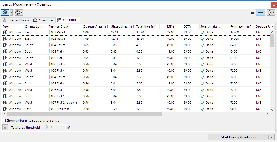Screen dimensions: 277x142
Task: Show more columns with the header arrow
Action: click(272, 26)
